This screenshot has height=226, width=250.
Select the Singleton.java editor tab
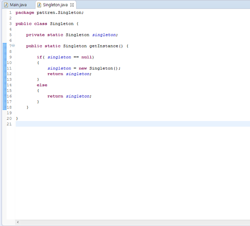(56, 5)
